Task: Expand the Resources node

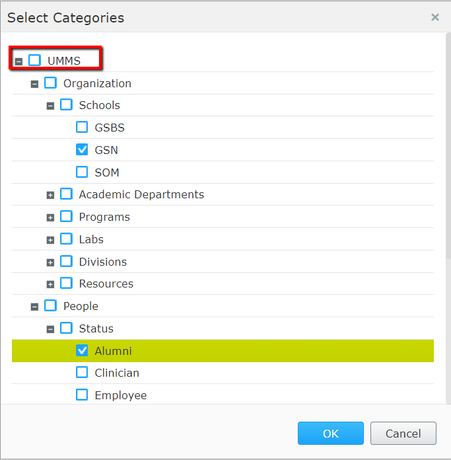Action: pyautogui.click(x=50, y=284)
